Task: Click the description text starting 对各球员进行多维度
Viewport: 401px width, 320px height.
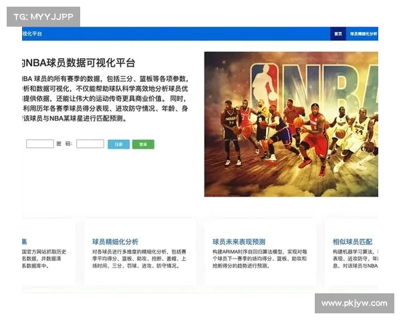Action: [x=140, y=259]
